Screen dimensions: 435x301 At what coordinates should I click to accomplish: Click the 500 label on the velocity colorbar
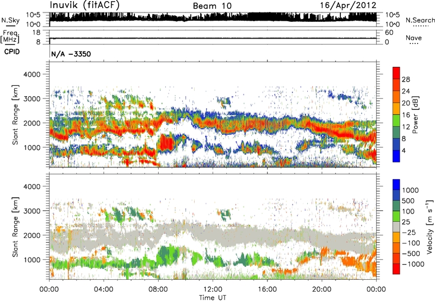tap(409, 201)
